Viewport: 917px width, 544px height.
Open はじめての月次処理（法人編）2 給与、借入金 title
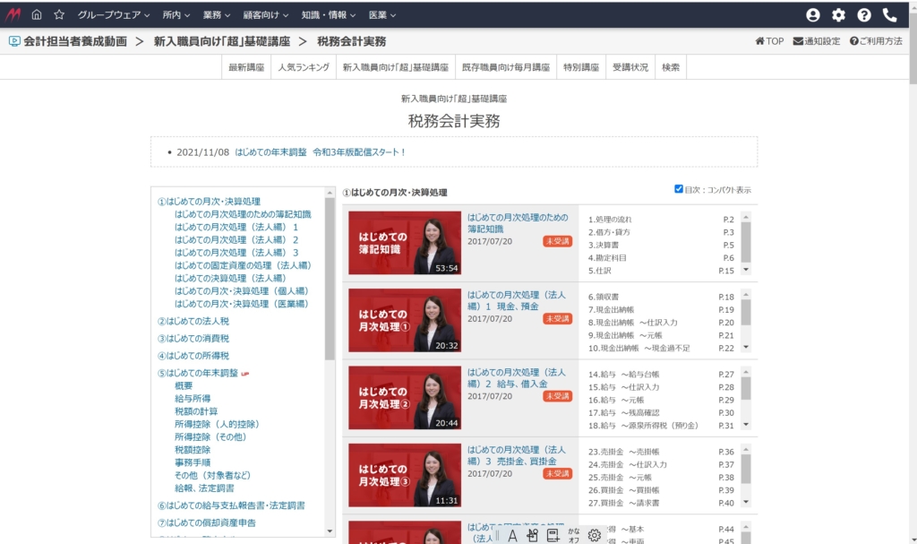coord(517,377)
